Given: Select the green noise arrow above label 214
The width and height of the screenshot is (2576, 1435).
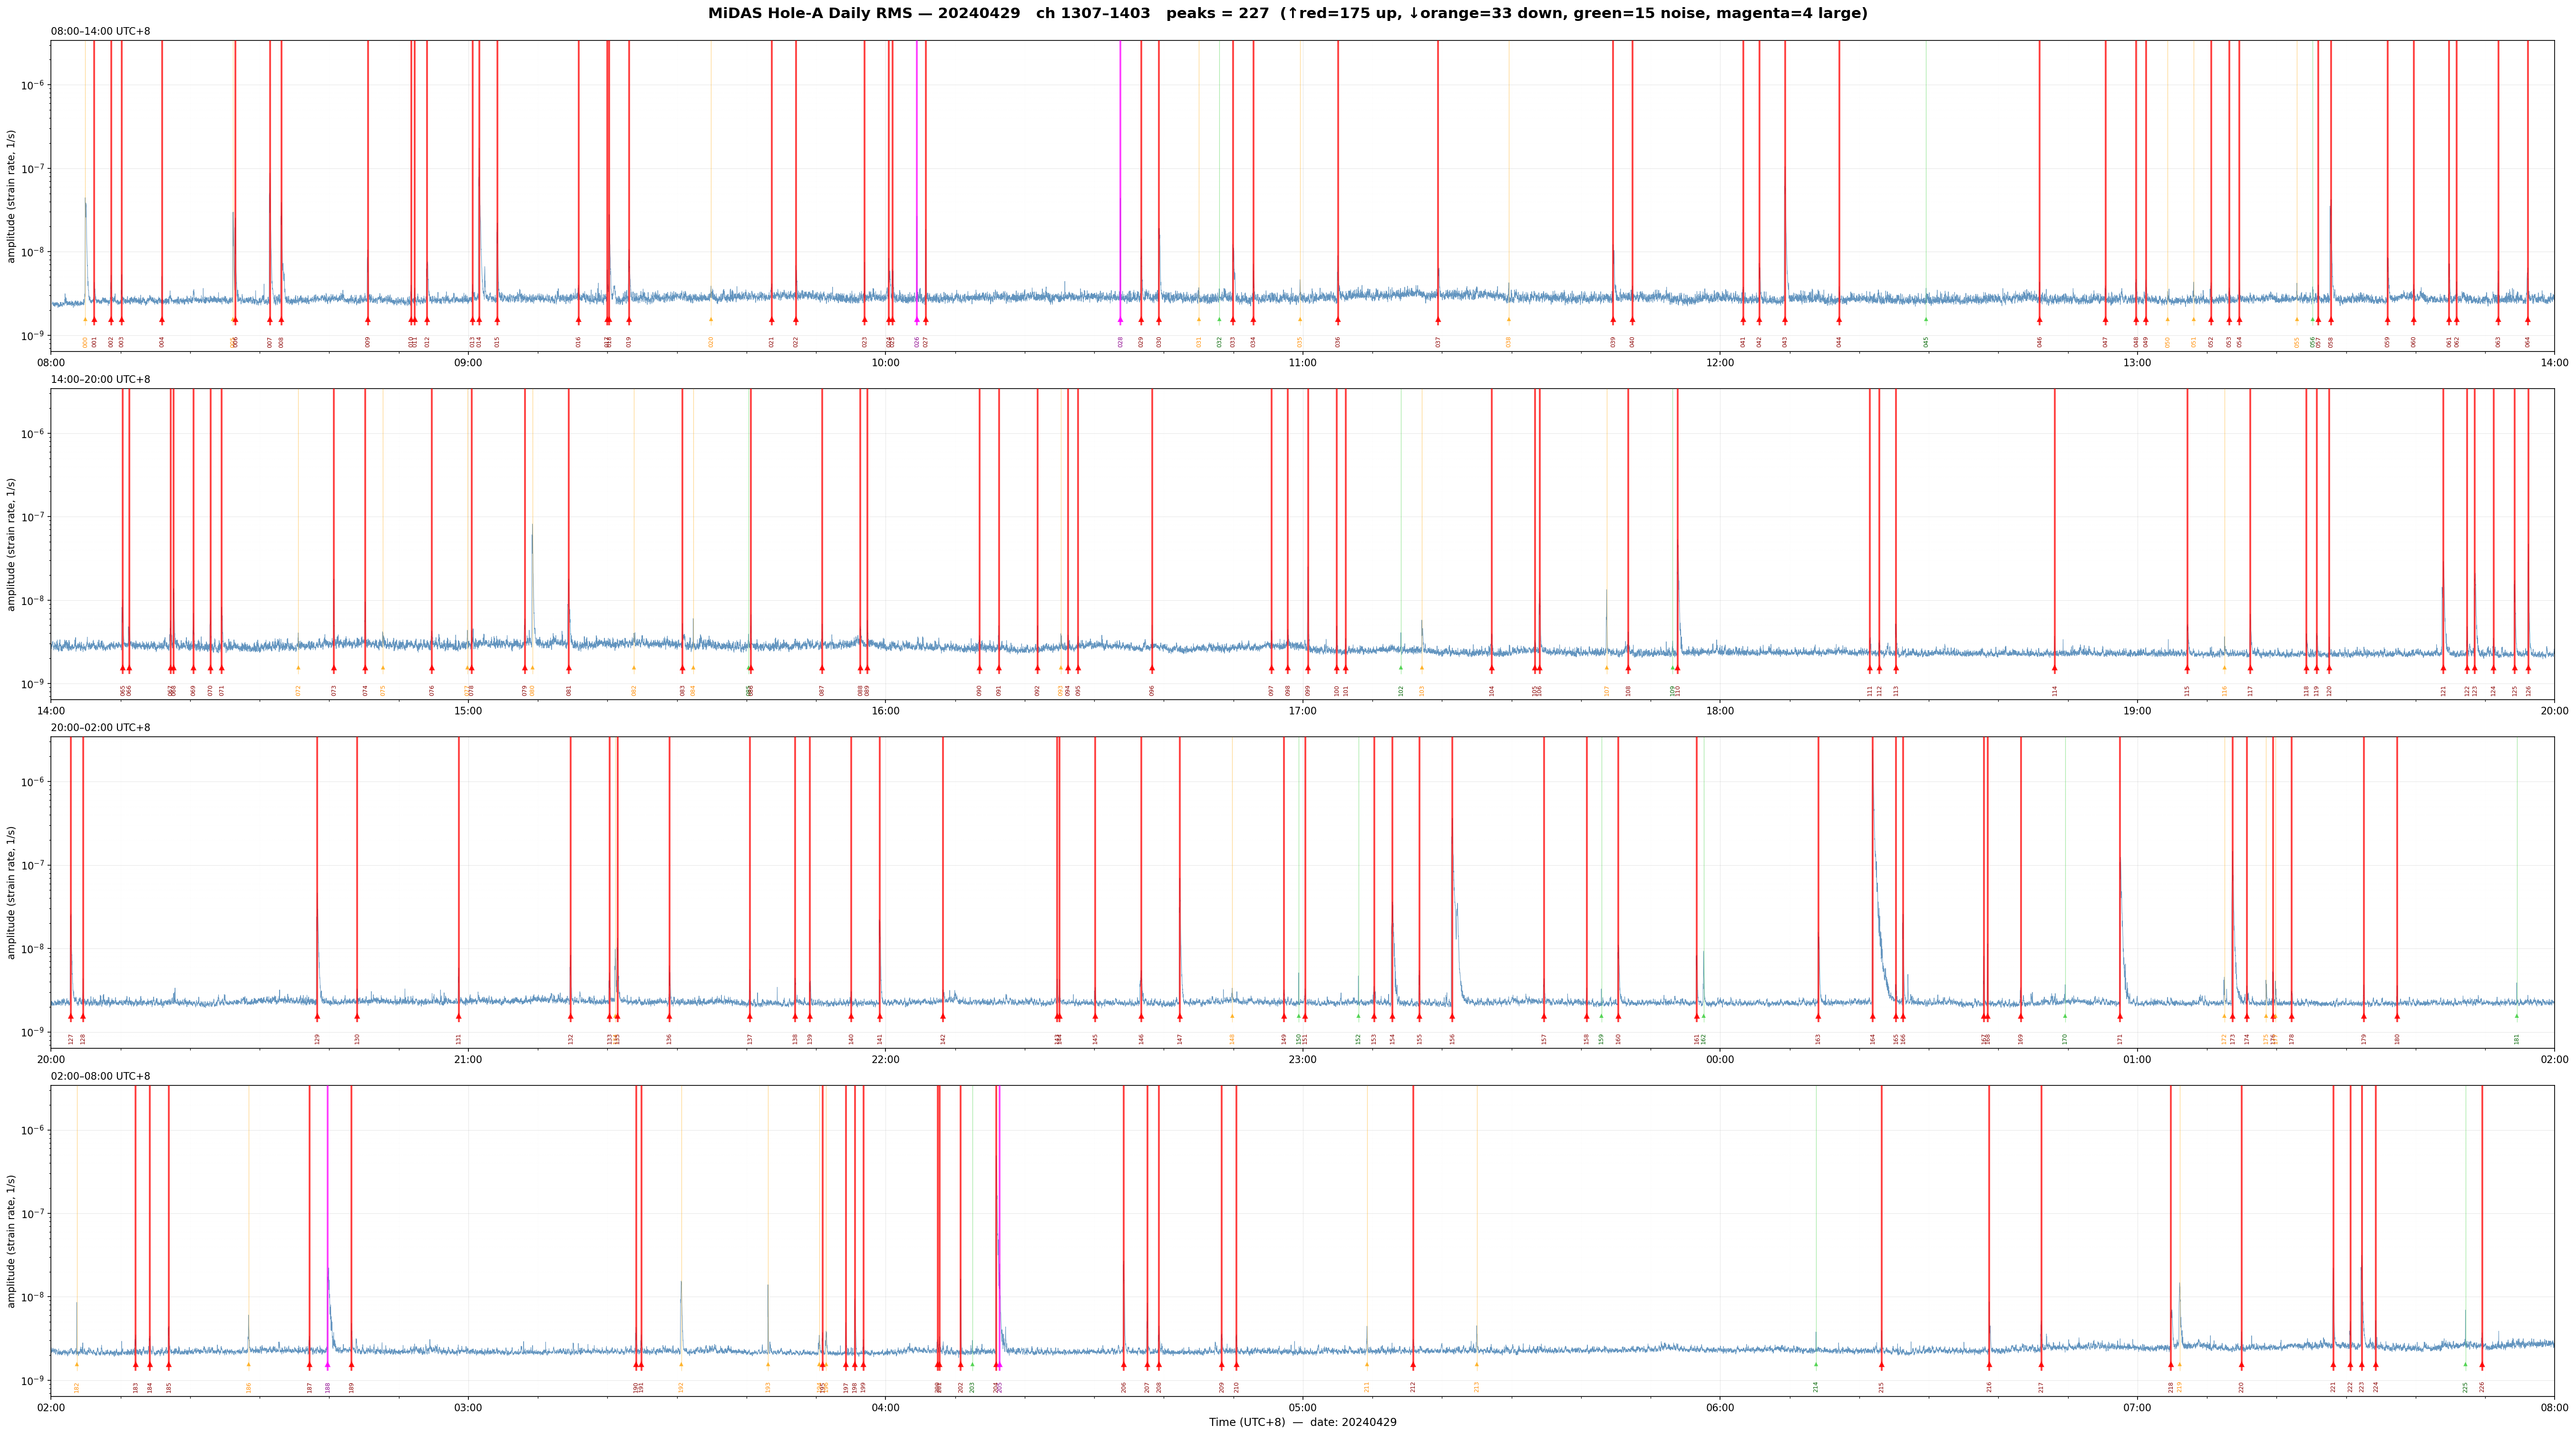Looking at the screenshot, I should point(1816,1365).
